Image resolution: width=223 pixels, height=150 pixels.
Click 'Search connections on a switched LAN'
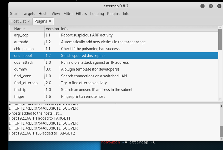94,76
